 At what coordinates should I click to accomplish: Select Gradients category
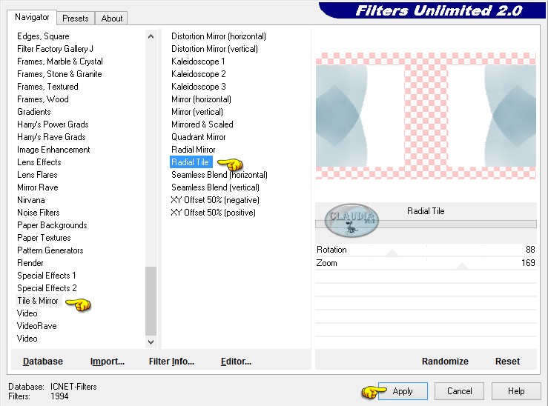(34, 112)
